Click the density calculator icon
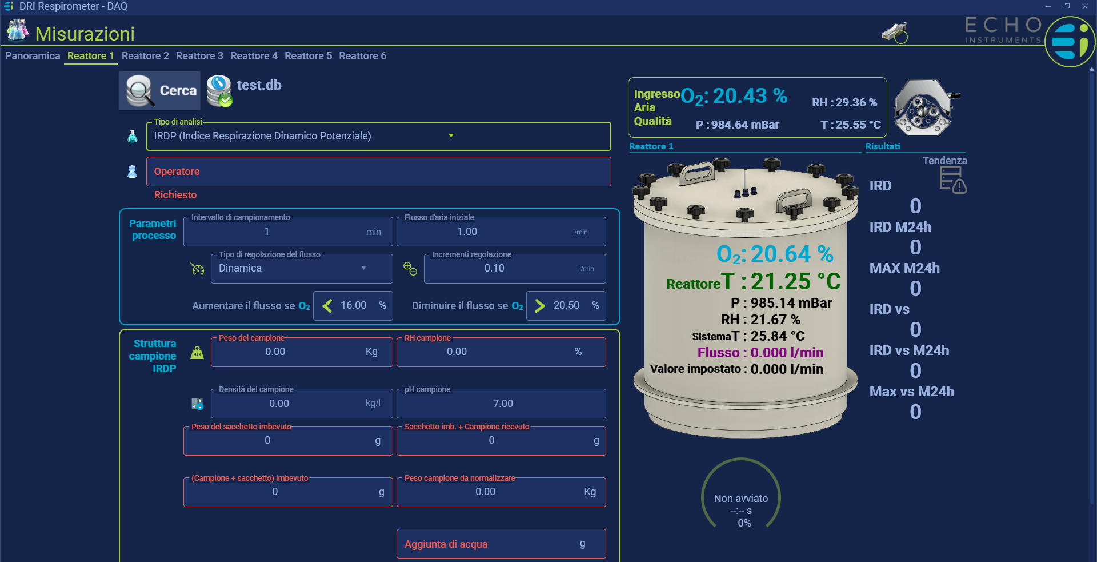 point(197,404)
